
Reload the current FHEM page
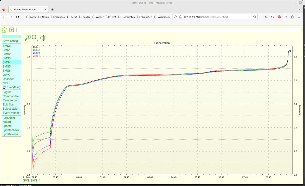(x=18, y=17)
